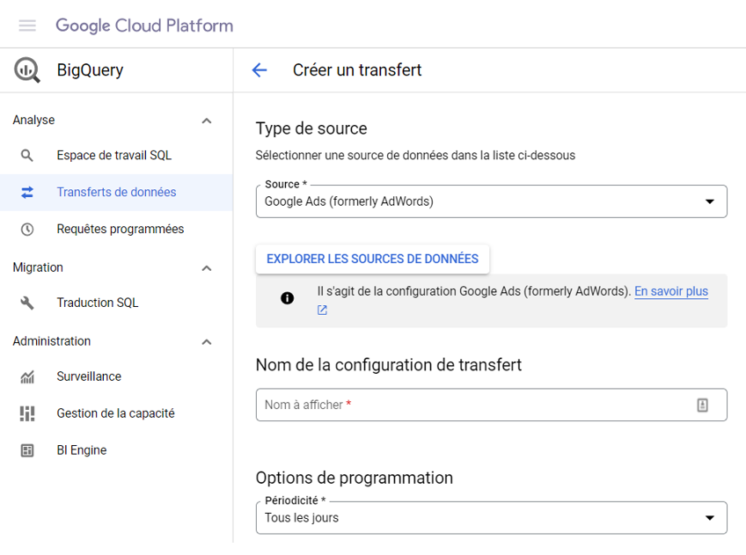Click the Type de source heading

pyautogui.click(x=311, y=129)
